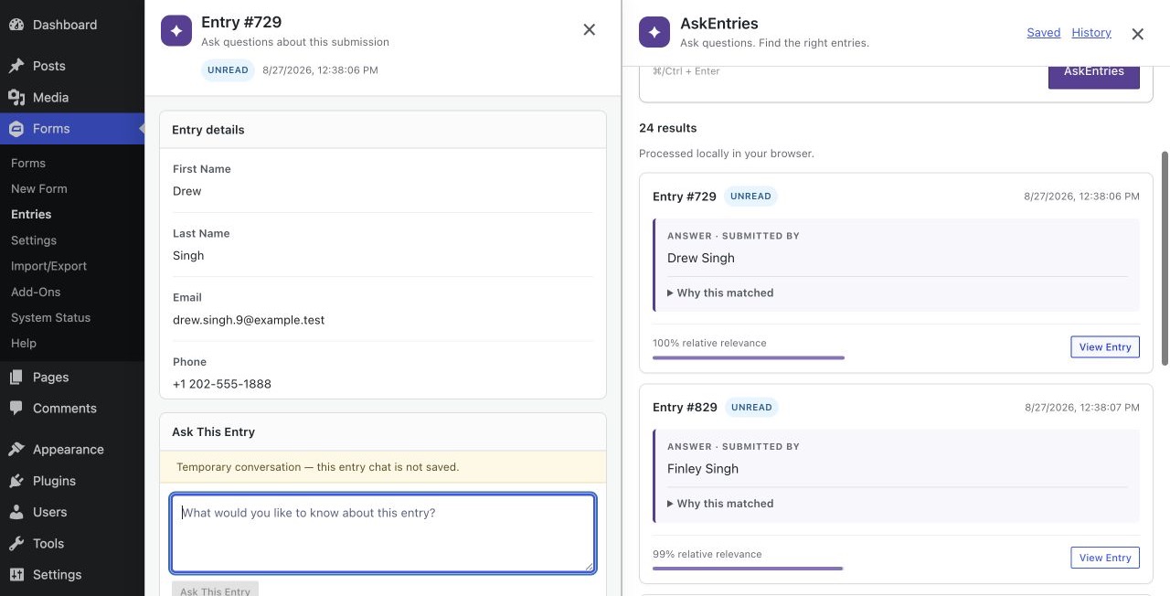This screenshot has width=1170, height=596.
Task: Open Forms Settings submenu item
Action: click(34, 240)
